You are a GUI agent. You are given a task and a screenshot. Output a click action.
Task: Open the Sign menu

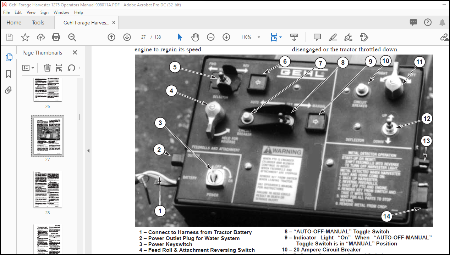[44, 12]
